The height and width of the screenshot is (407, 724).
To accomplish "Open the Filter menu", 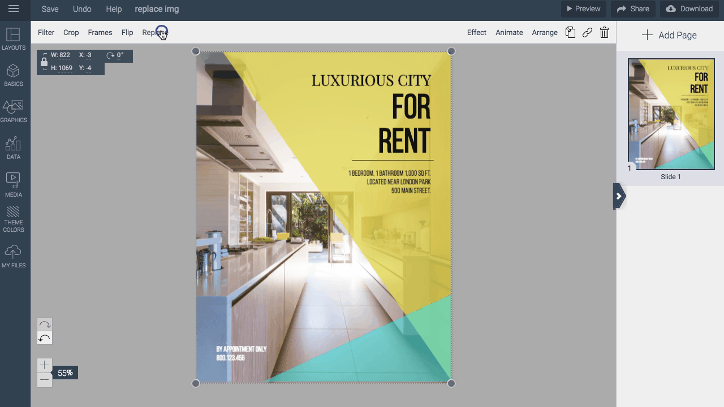I will (46, 32).
